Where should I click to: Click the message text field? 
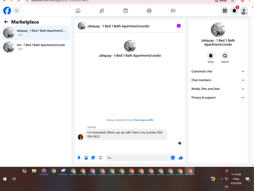(138, 158)
